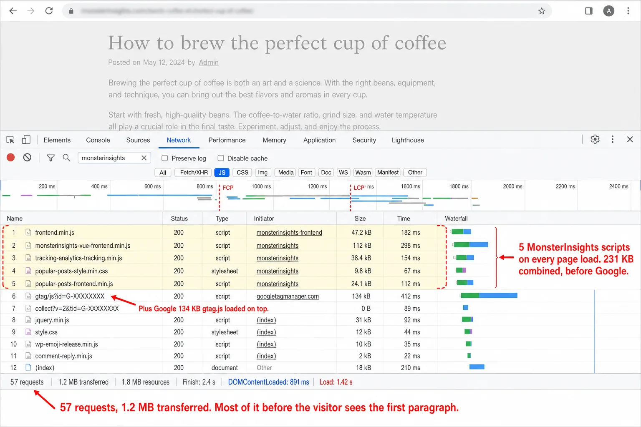This screenshot has width=641, height=427.
Task: Go back to the previous page
Action: click(13, 11)
